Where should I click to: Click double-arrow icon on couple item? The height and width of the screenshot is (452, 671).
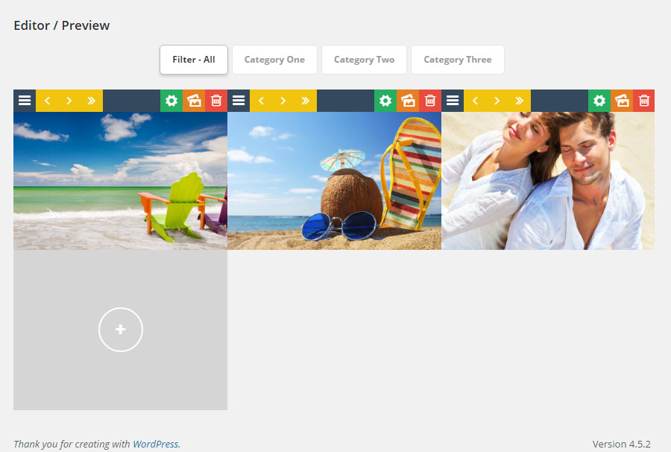tap(519, 101)
